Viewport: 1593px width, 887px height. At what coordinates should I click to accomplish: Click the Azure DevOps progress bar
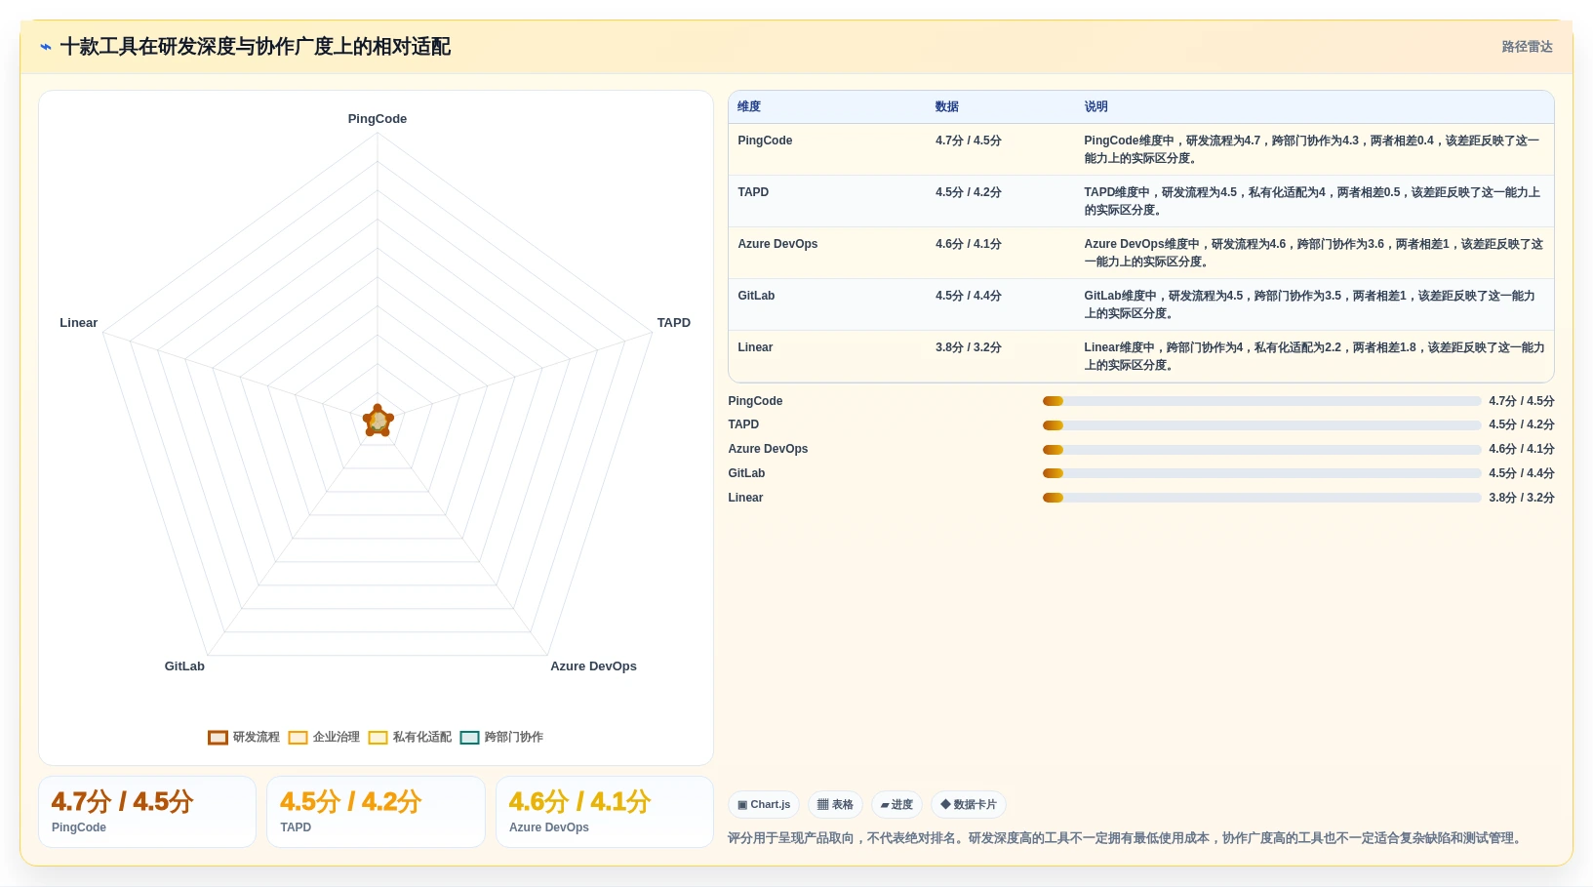[x=1261, y=450]
